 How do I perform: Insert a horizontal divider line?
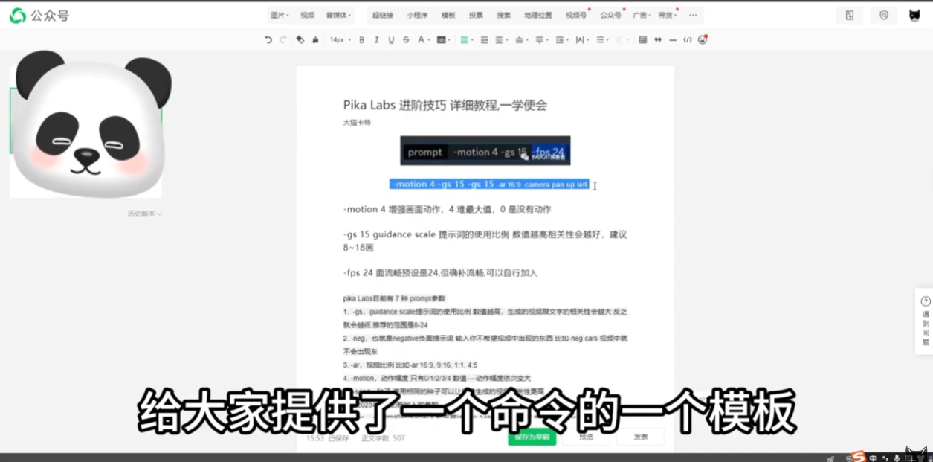pos(673,40)
